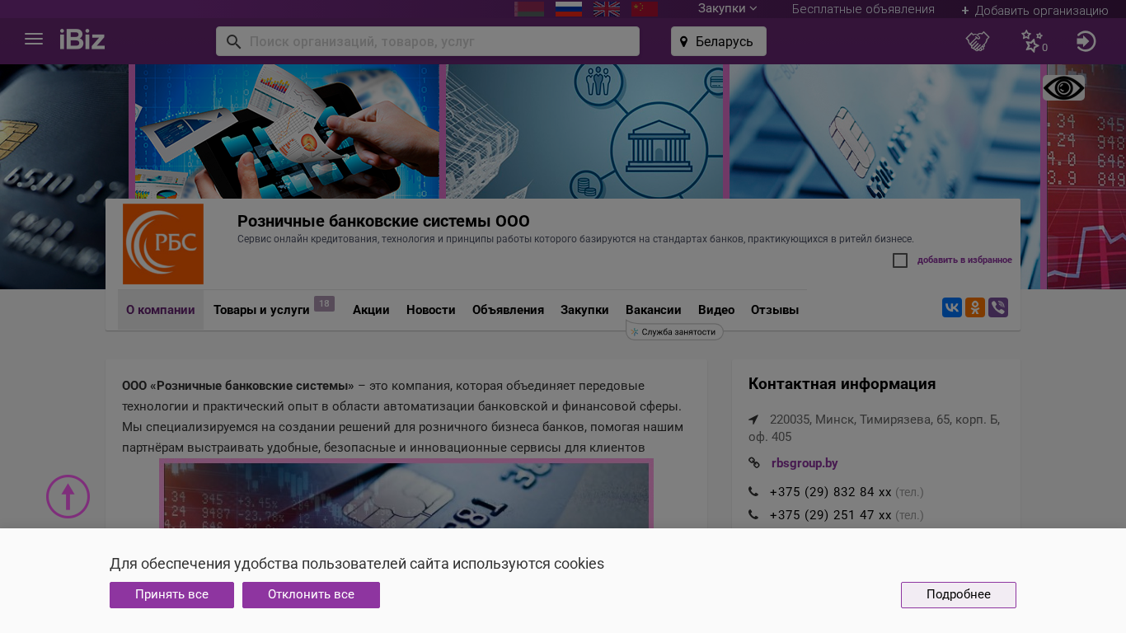Open the Новости tab
Screen dimensions: 1126x633
[431, 310]
